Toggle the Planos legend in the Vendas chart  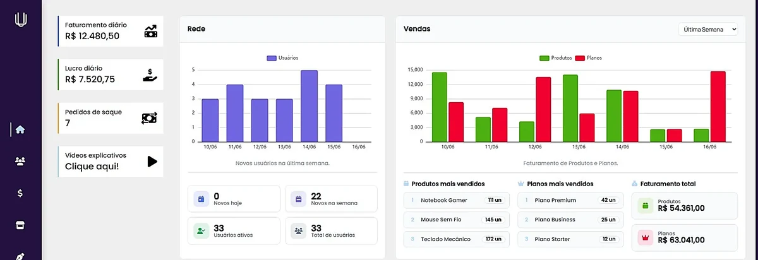tap(589, 57)
